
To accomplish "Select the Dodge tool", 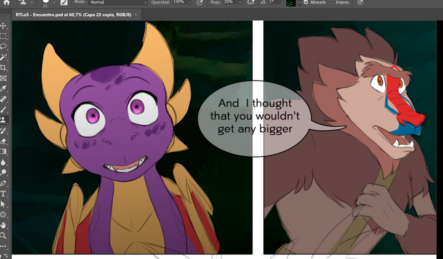I will click(3, 172).
